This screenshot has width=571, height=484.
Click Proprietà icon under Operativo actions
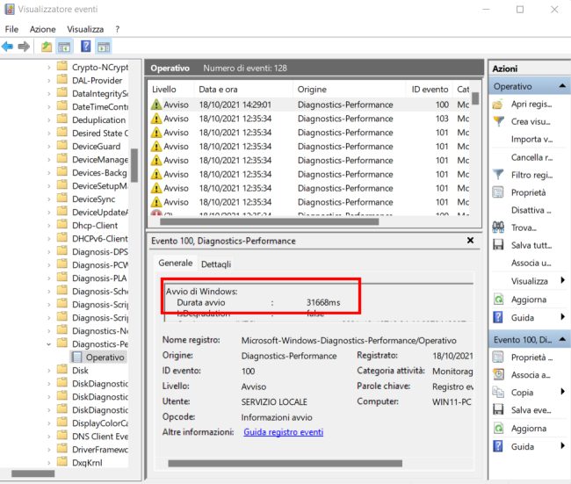click(x=498, y=192)
